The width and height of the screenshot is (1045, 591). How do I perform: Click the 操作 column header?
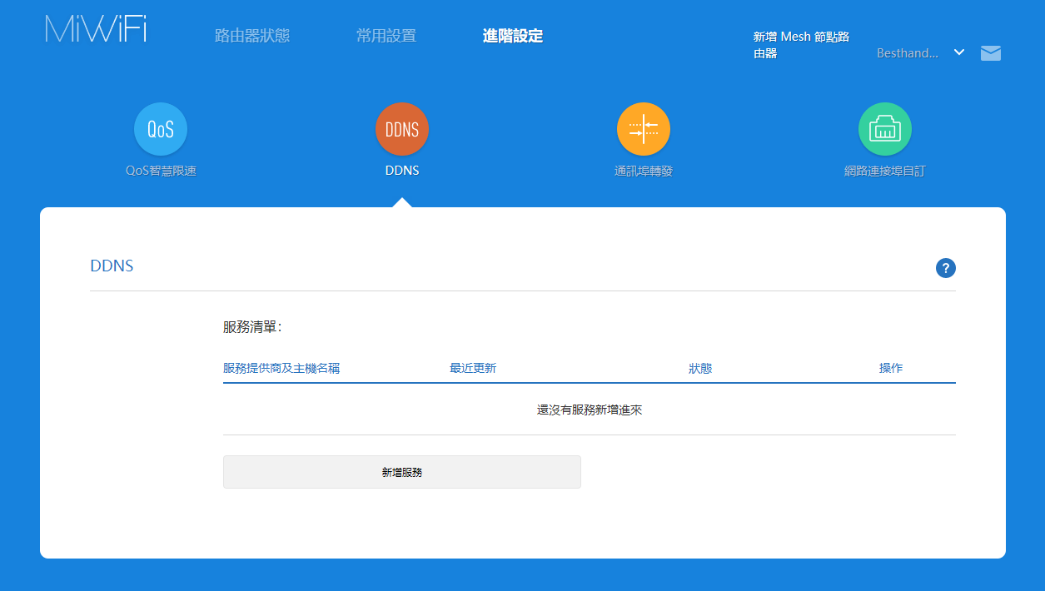[x=891, y=368]
